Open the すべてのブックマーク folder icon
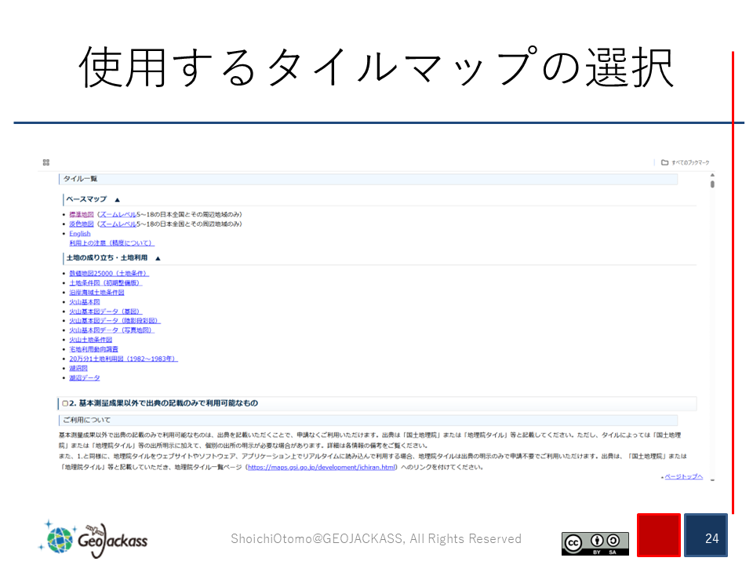This screenshot has width=753, height=565. click(664, 163)
